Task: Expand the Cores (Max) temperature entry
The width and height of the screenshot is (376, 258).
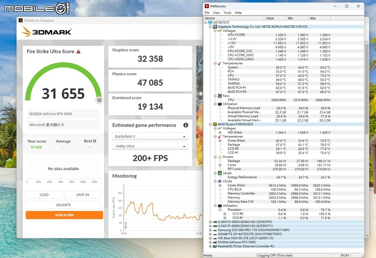Action: coord(220,141)
